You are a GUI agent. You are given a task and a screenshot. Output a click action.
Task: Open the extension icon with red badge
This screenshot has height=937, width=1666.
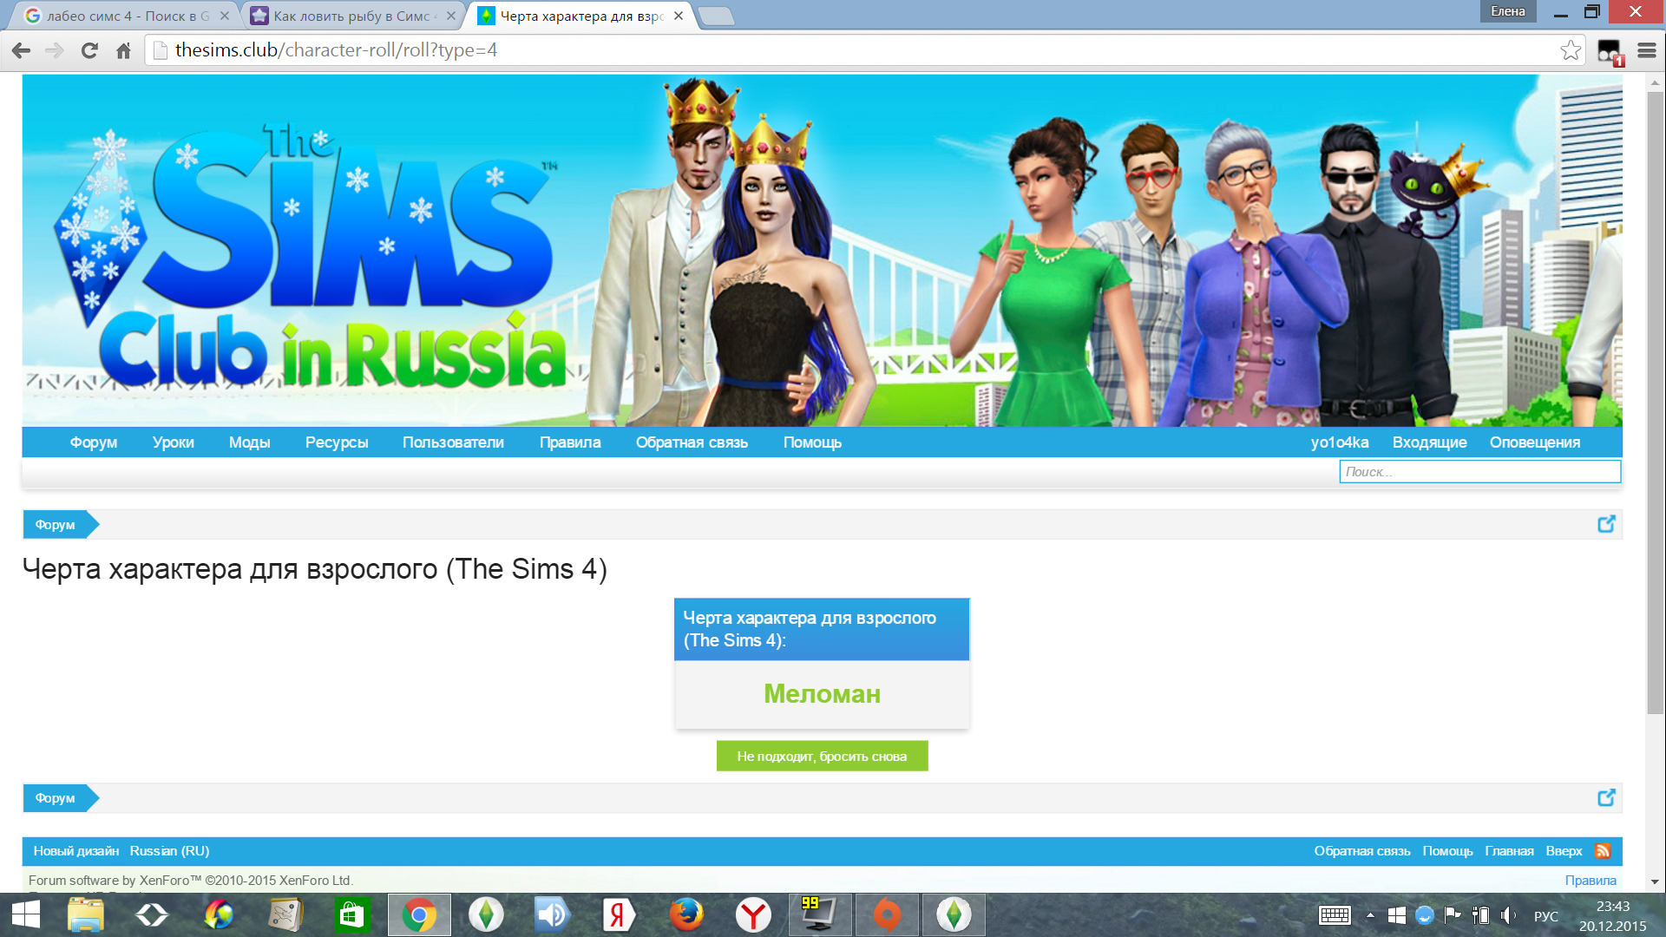[x=1610, y=51]
